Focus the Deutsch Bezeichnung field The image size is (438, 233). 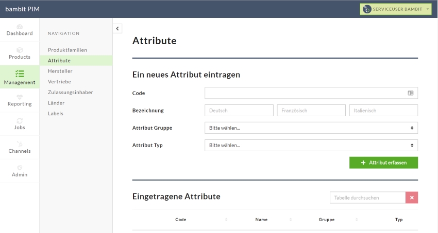pos(239,111)
